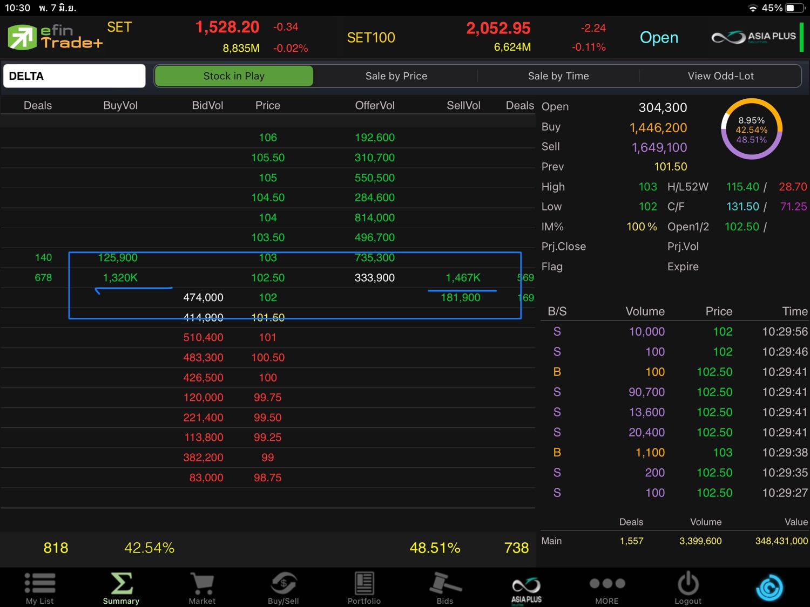
Task: Tap the SET index value 1,528.20
Action: click(227, 27)
